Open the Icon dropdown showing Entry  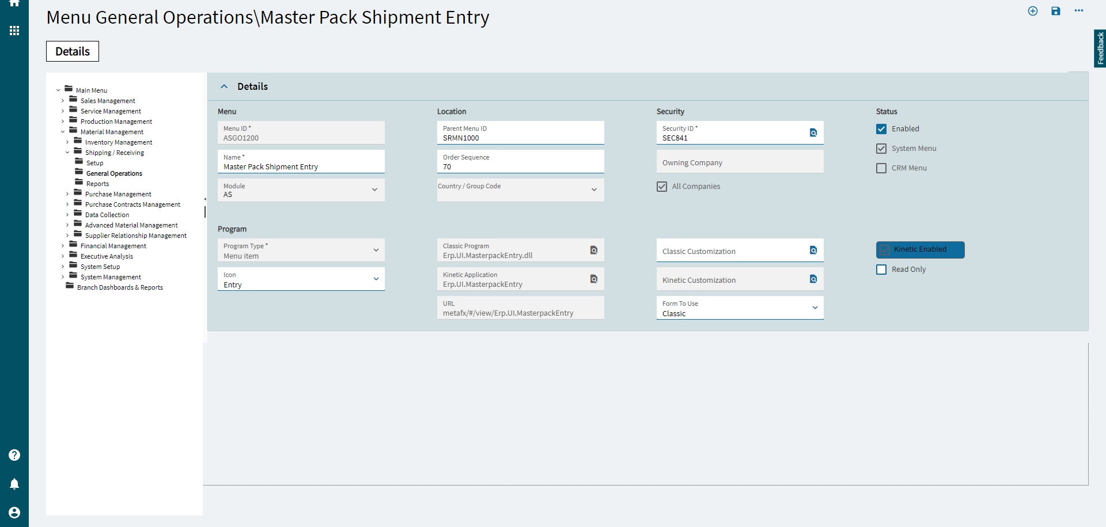[x=301, y=279]
